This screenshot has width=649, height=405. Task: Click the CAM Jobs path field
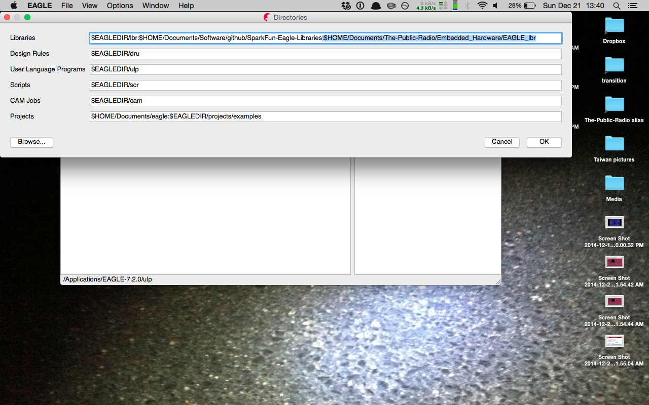[x=326, y=101]
